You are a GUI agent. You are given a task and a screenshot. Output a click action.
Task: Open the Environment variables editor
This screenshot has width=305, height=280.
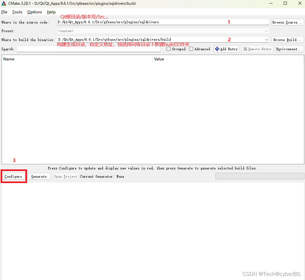pyautogui.click(x=289, y=49)
